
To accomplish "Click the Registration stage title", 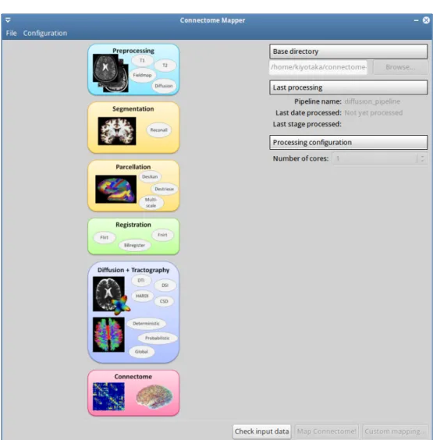I will pos(133,225).
